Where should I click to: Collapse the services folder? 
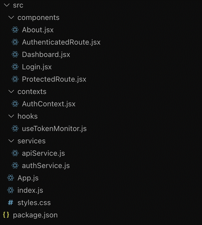point(11,141)
